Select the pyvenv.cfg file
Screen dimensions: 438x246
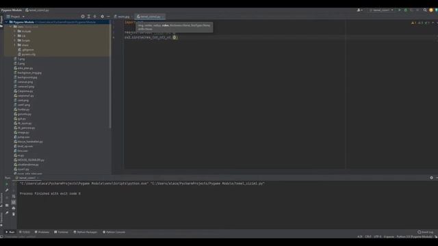[27, 55]
